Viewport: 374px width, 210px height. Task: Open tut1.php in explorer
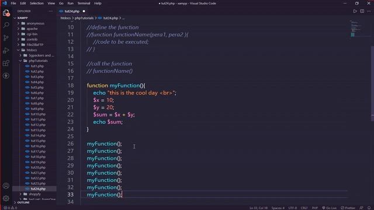[37, 66]
